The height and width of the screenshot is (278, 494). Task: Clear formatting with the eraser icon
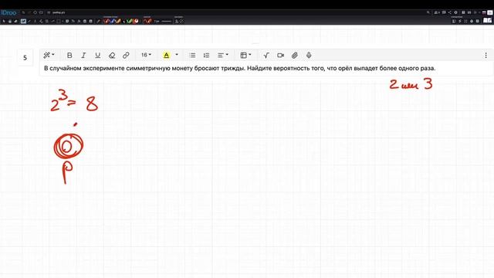click(x=112, y=55)
